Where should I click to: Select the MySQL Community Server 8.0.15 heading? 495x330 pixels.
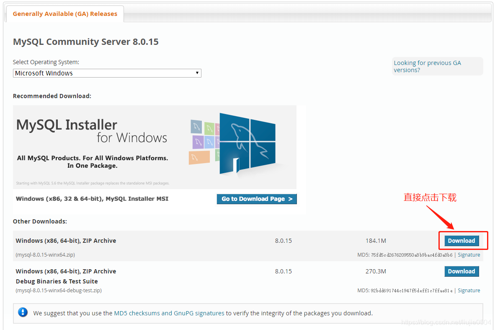(x=85, y=42)
